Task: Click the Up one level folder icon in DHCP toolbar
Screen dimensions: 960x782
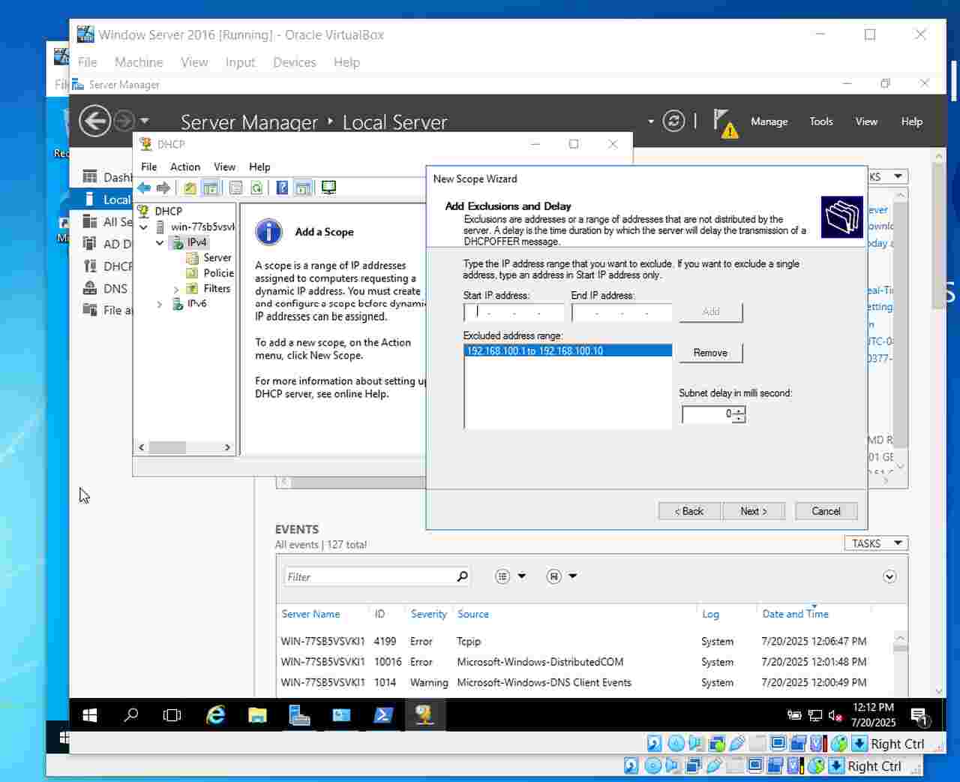Action: [x=190, y=188]
